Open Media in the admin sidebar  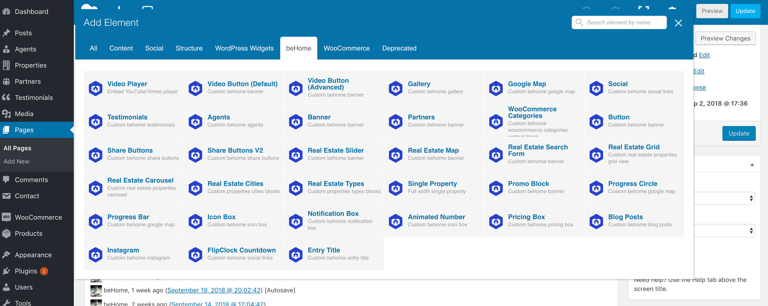point(37,114)
